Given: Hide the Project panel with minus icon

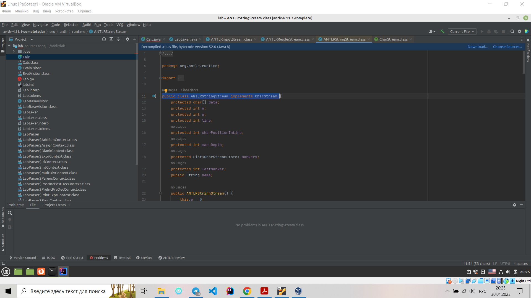Looking at the screenshot, I should point(135,39).
